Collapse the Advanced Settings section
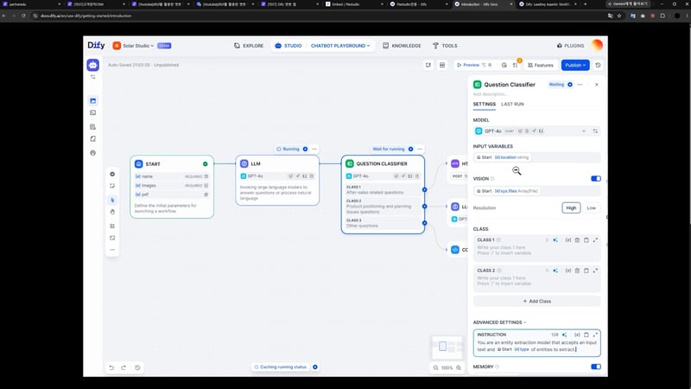The image size is (691, 389). (x=499, y=322)
